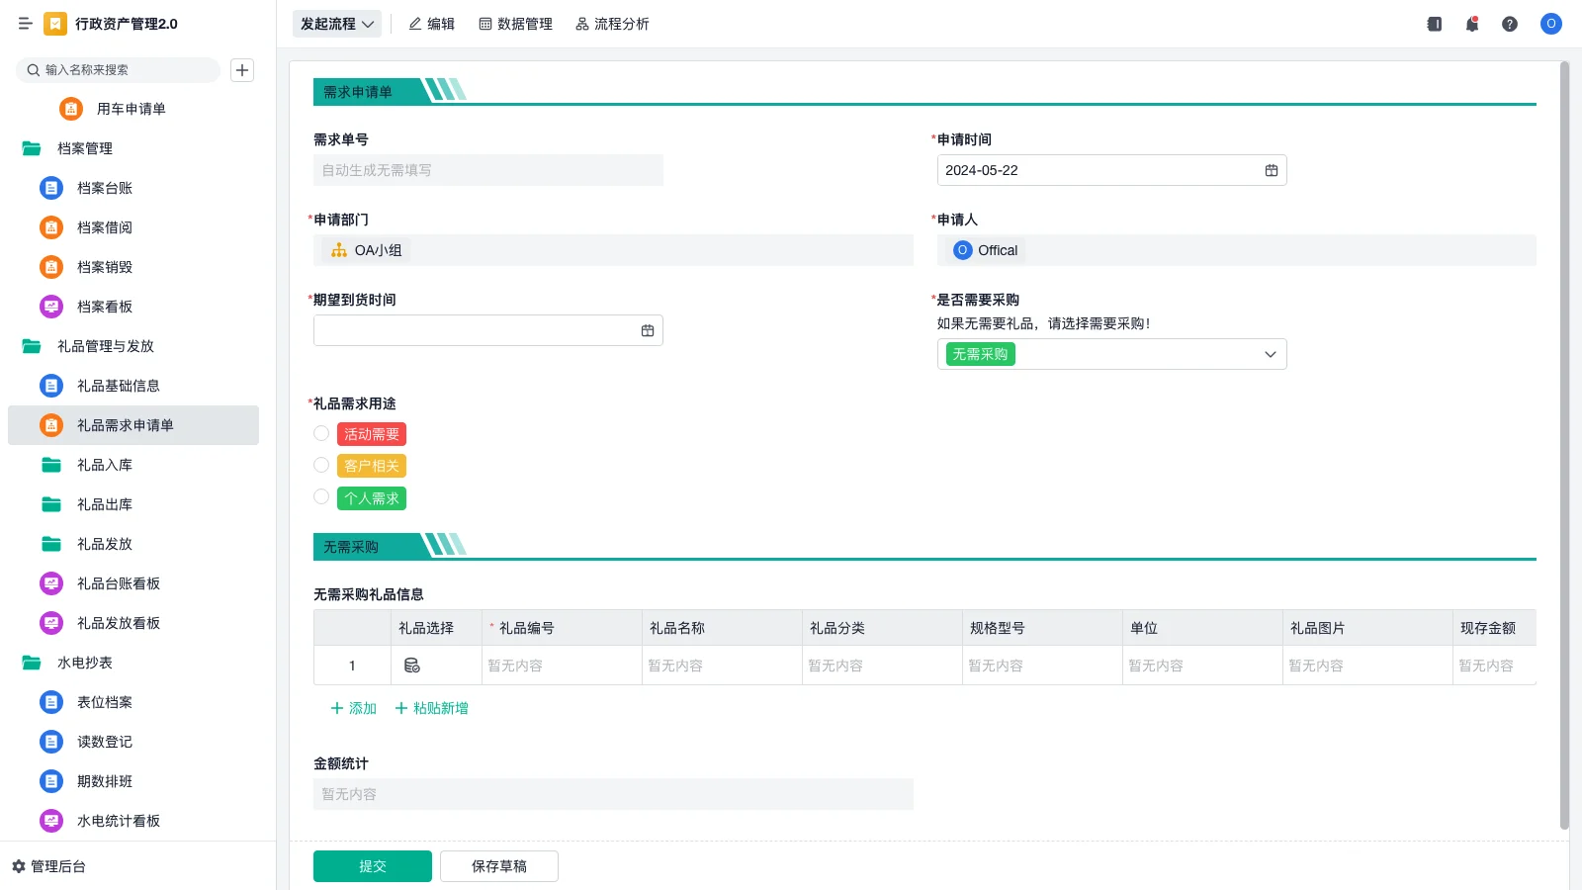Open the help question mark icon
The height and width of the screenshot is (890, 1582).
[1510, 24]
